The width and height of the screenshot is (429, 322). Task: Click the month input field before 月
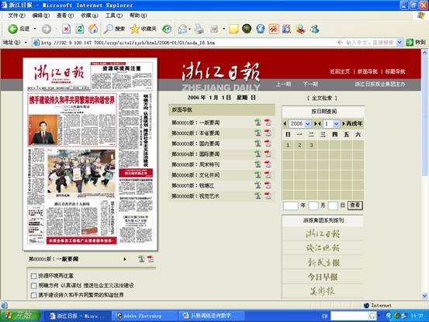point(313,206)
